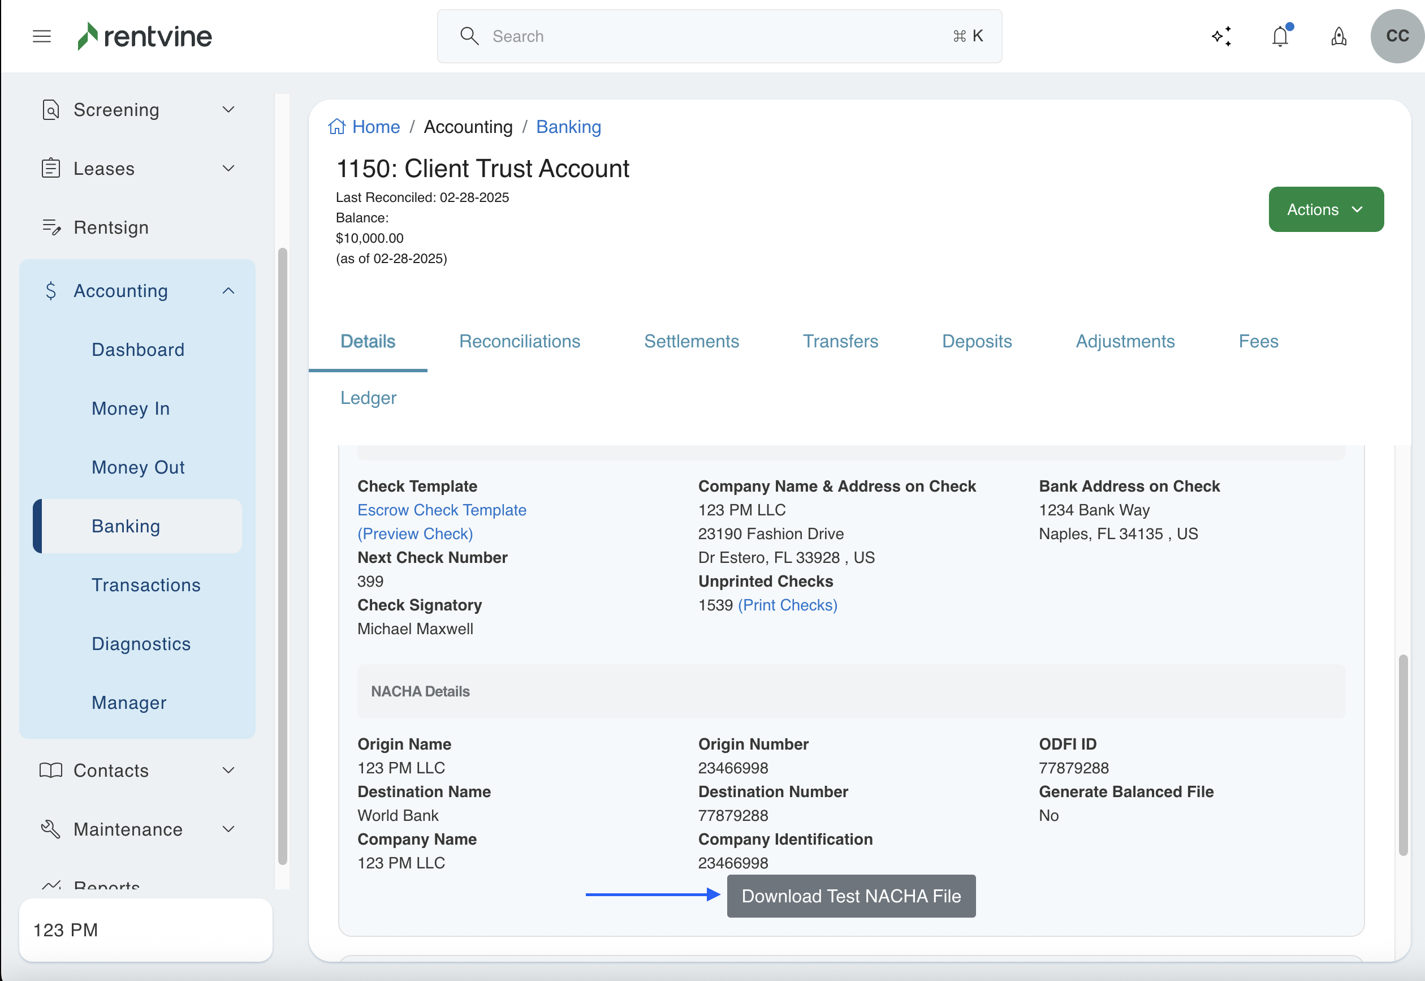Click the Rentvine logo
This screenshot has width=1425, height=981.
click(145, 36)
